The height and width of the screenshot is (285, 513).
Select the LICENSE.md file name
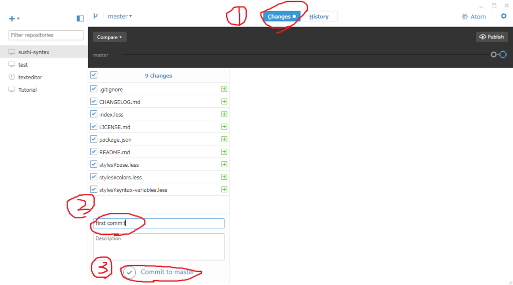point(115,127)
